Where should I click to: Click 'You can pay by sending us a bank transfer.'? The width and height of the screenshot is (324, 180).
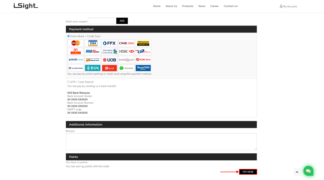point(92,86)
